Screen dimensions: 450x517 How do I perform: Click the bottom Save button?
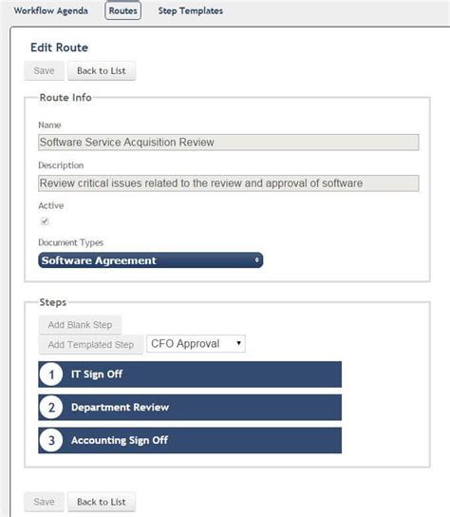click(44, 502)
